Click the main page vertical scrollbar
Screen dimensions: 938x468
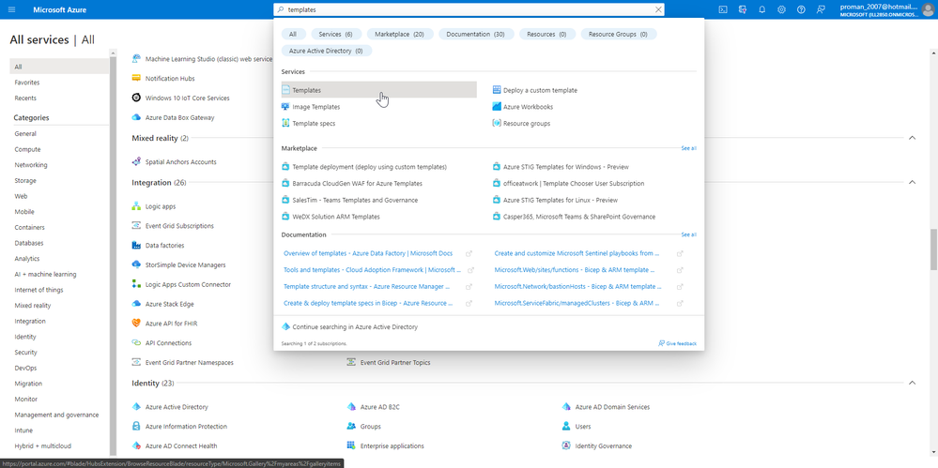[x=934, y=249]
